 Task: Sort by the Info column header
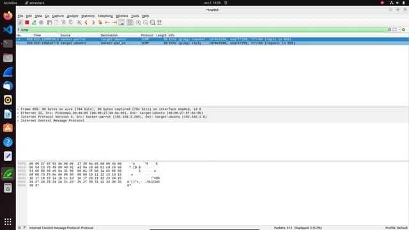click(x=171, y=35)
